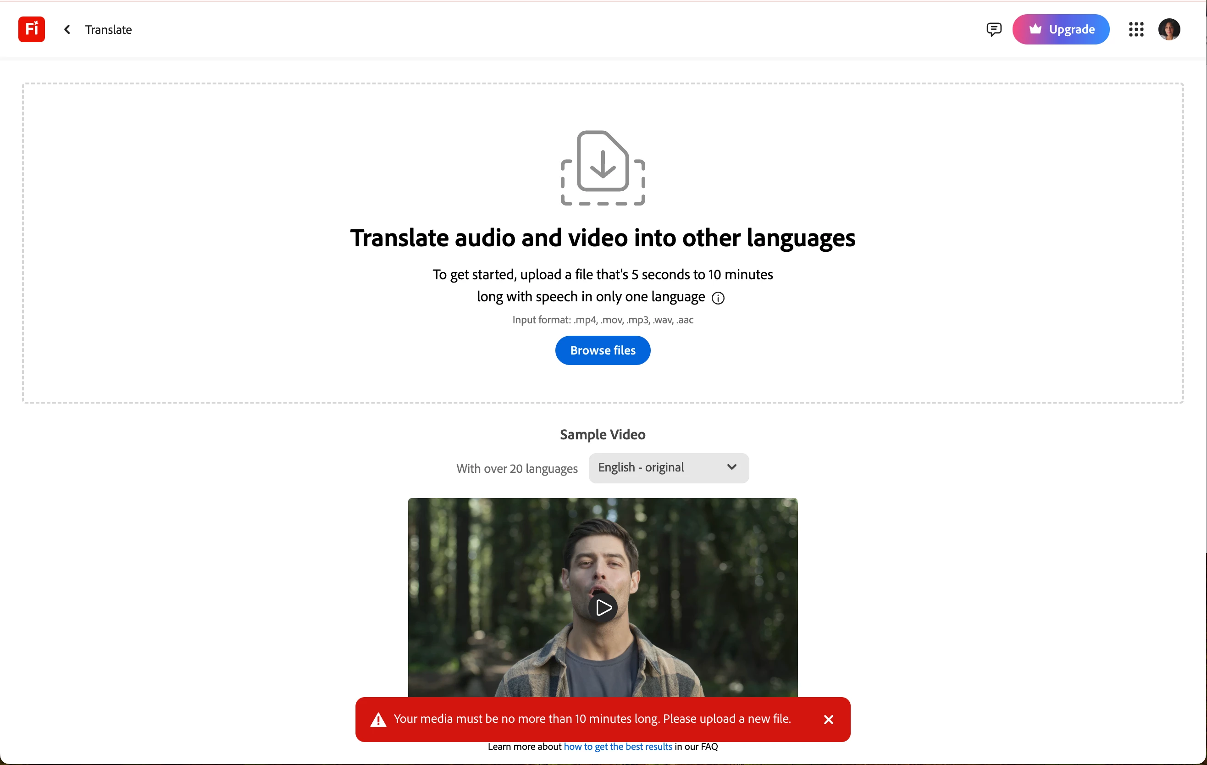Click the Translate audio and video heading

tap(603, 238)
